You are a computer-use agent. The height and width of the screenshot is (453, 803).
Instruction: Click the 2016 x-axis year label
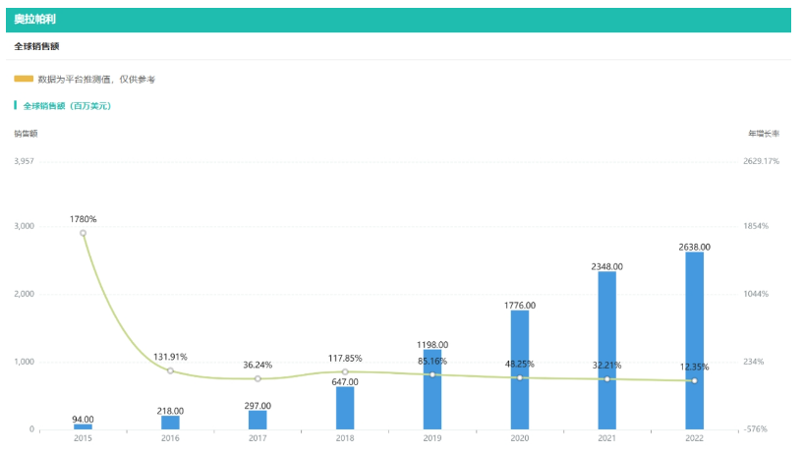170,438
